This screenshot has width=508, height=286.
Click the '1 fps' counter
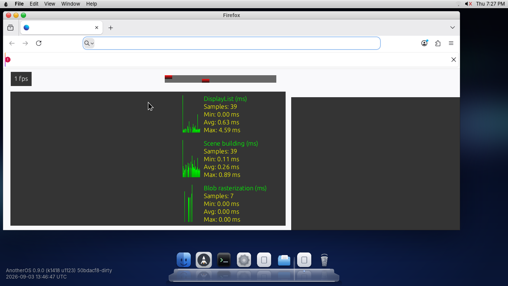tap(21, 79)
